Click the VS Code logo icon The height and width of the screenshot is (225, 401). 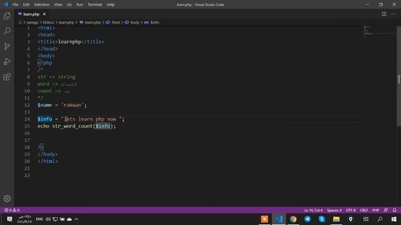point(6,4)
